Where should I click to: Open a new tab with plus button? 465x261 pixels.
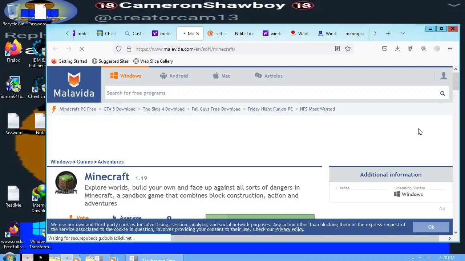388,33
